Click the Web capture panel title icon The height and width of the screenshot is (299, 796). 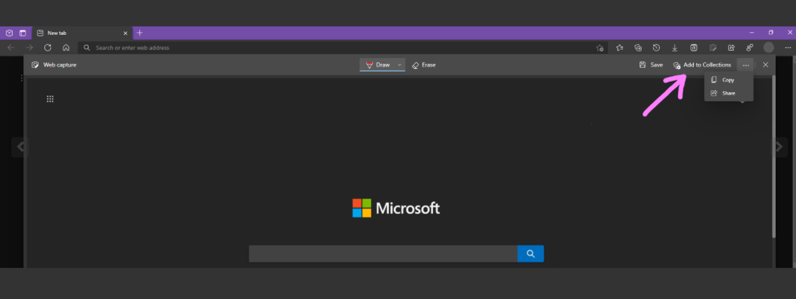click(x=35, y=64)
